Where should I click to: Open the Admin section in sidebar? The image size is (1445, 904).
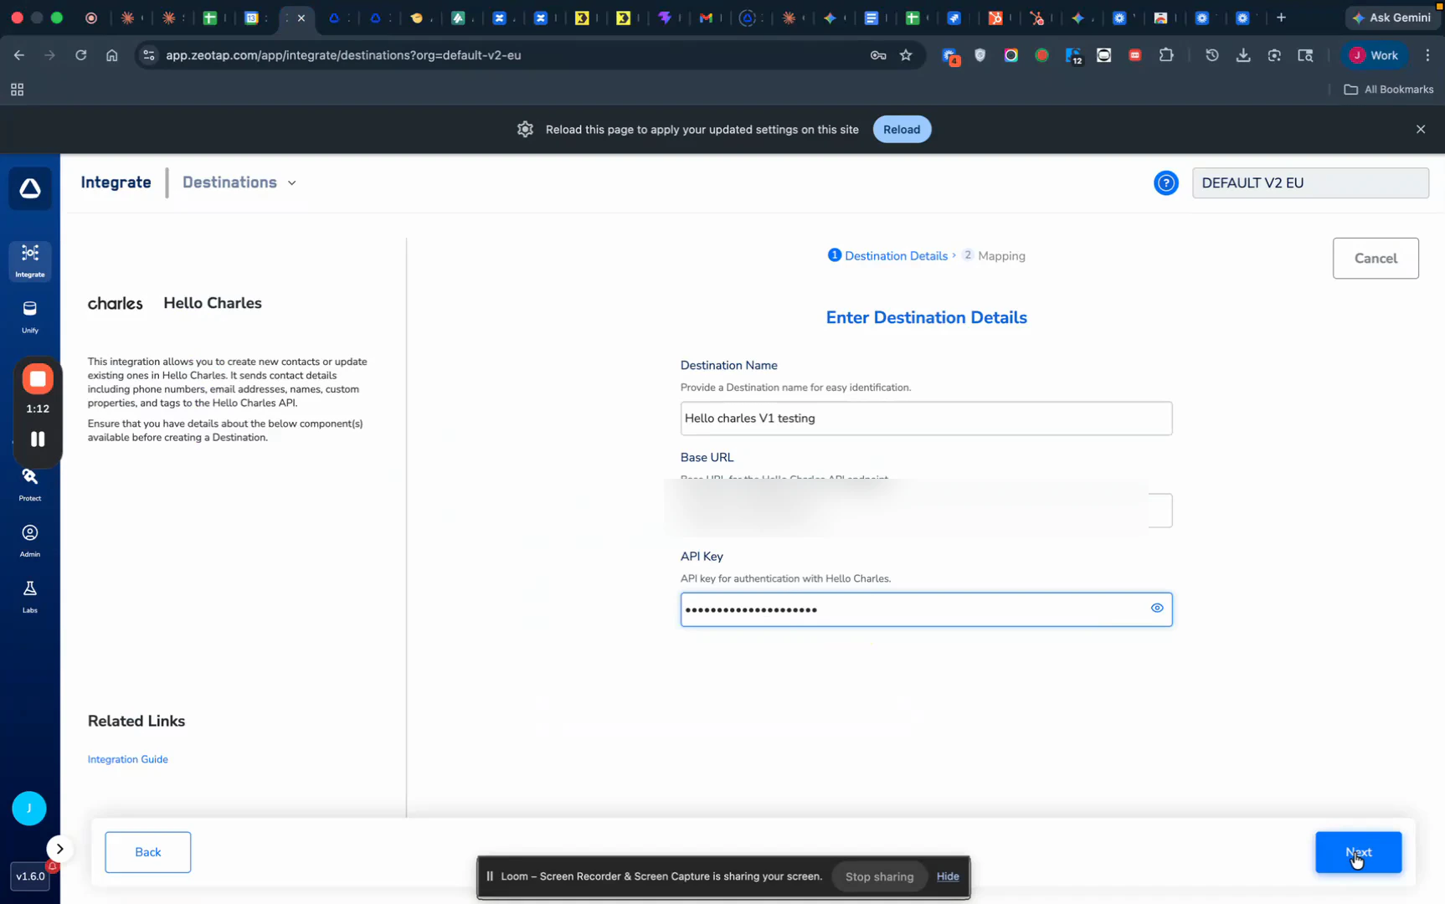pos(30,541)
